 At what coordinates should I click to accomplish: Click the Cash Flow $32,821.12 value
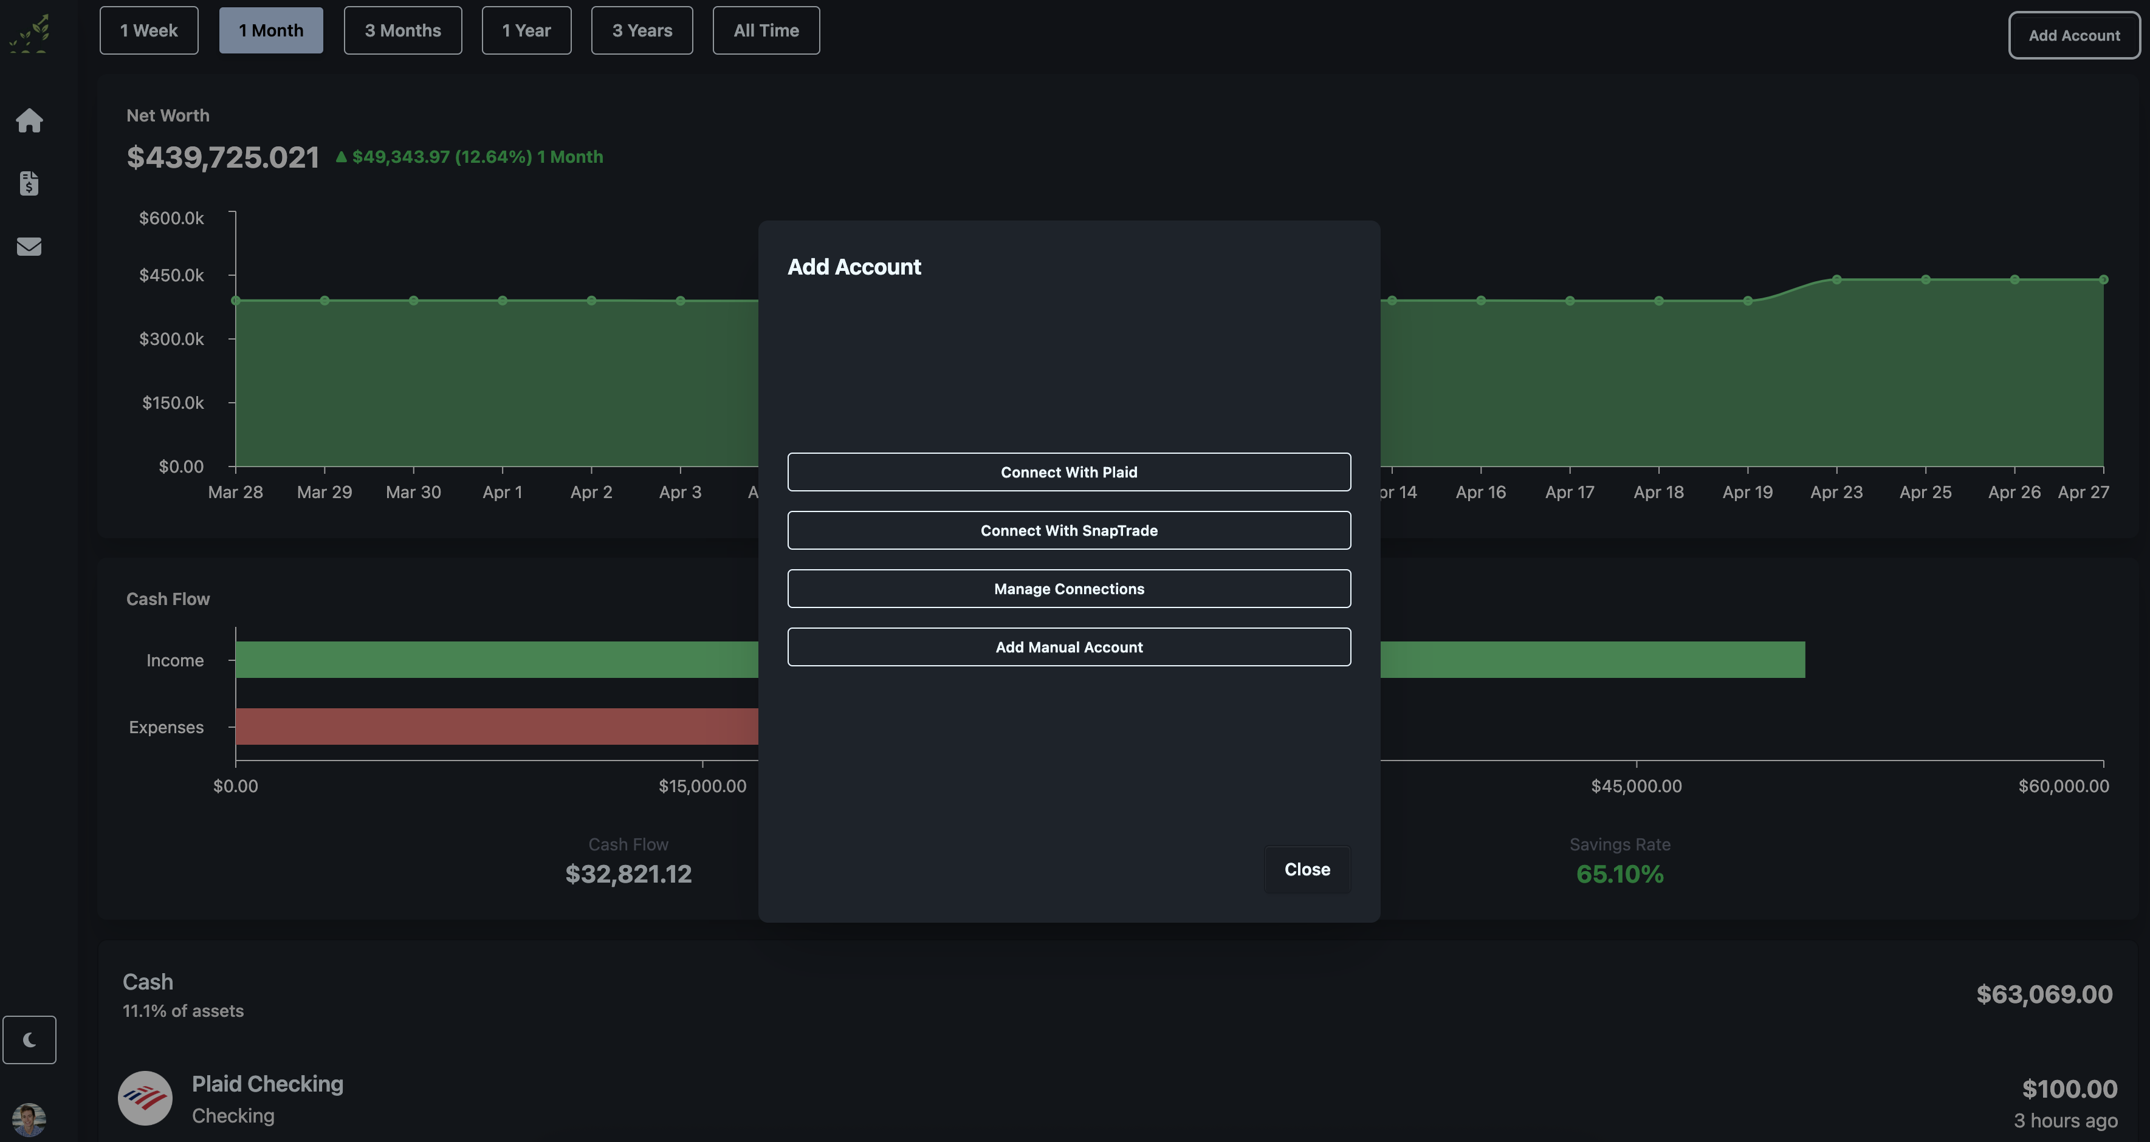pos(628,874)
